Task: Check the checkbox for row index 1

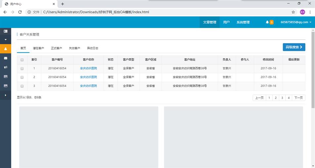Action: coord(22,69)
